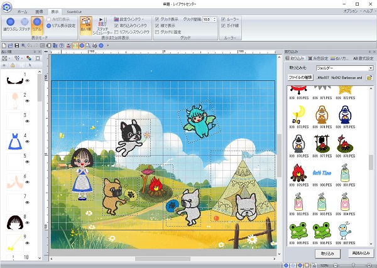
Task: Toggle the リファレンスウィンドウ checkbox
Action: tap(115, 31)
